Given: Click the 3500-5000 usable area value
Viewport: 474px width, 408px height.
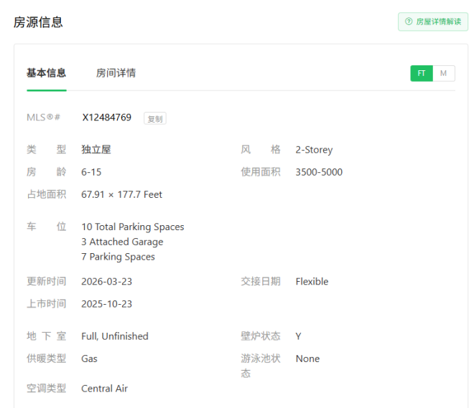Looking at the screenshot, I should click(319, 172).
